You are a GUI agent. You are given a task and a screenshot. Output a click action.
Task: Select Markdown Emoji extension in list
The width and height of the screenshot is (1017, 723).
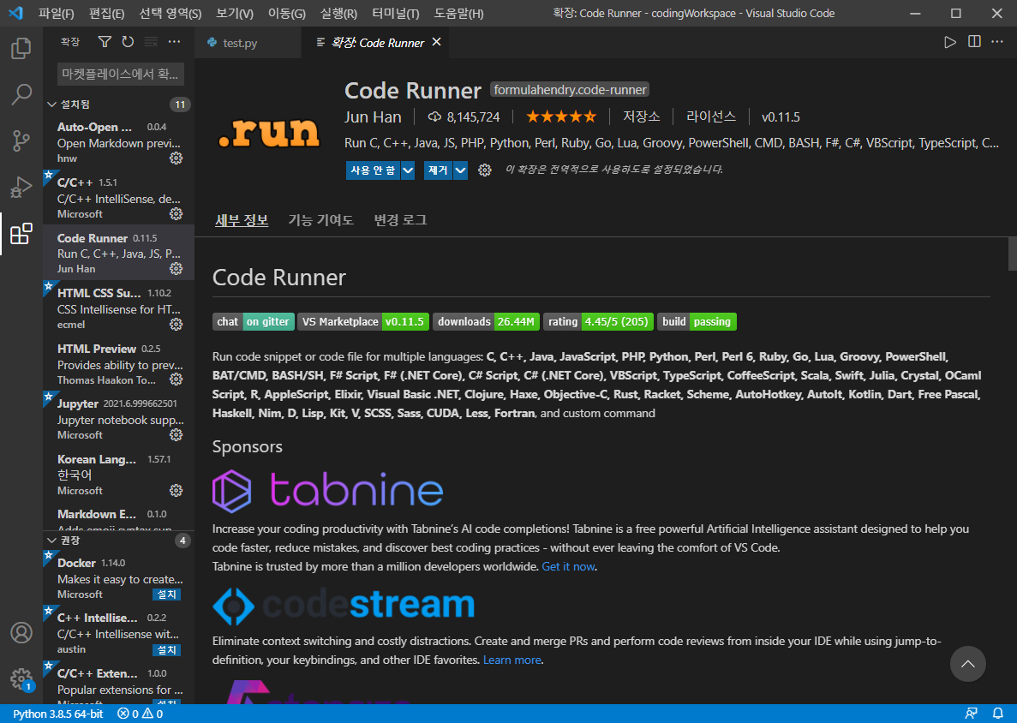click(x=118, y=521)
